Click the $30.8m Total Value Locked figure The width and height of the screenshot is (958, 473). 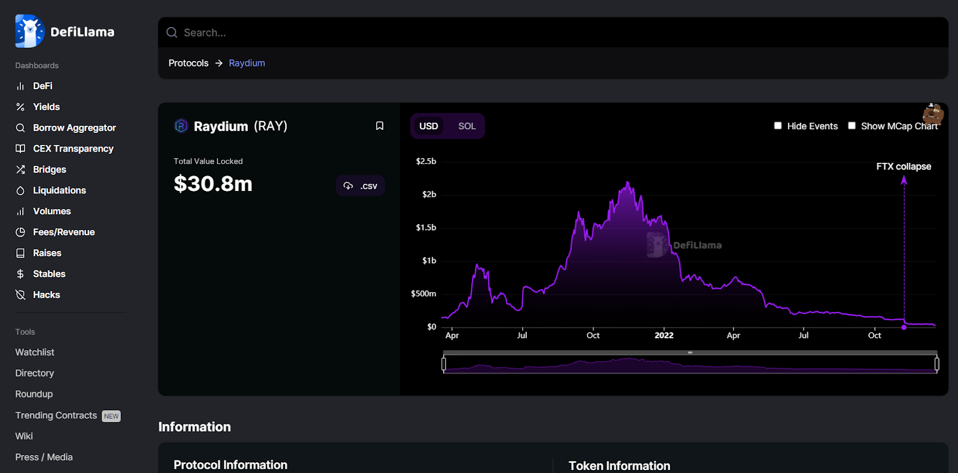[213, 184]
